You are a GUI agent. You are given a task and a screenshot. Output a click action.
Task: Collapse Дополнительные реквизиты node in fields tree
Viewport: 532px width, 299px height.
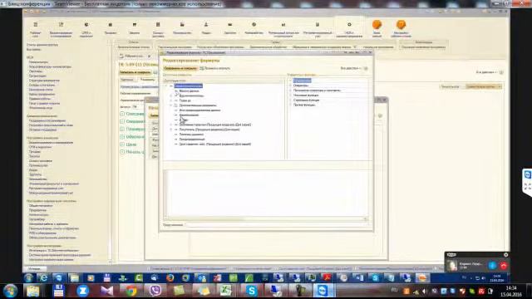coord(171,105)
